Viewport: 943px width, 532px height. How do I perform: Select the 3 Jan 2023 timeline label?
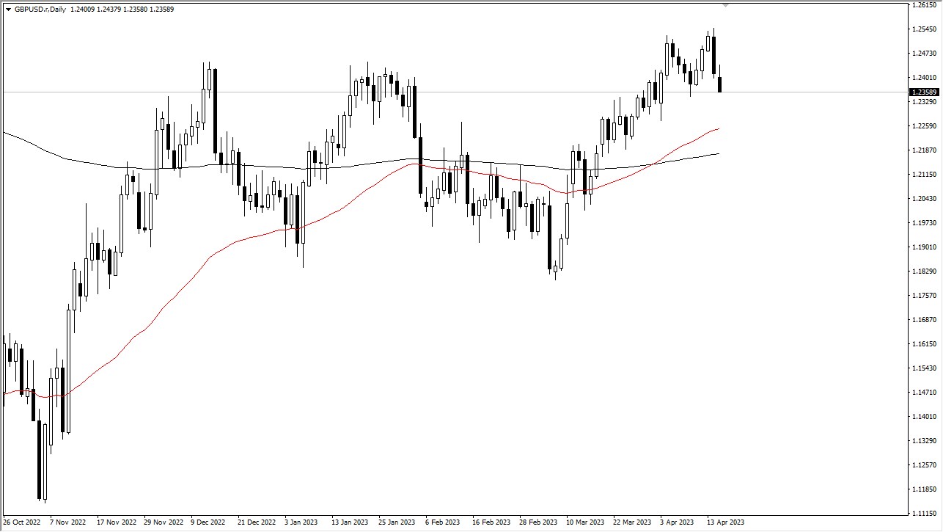pyautogui.click(x=301, y=522)
